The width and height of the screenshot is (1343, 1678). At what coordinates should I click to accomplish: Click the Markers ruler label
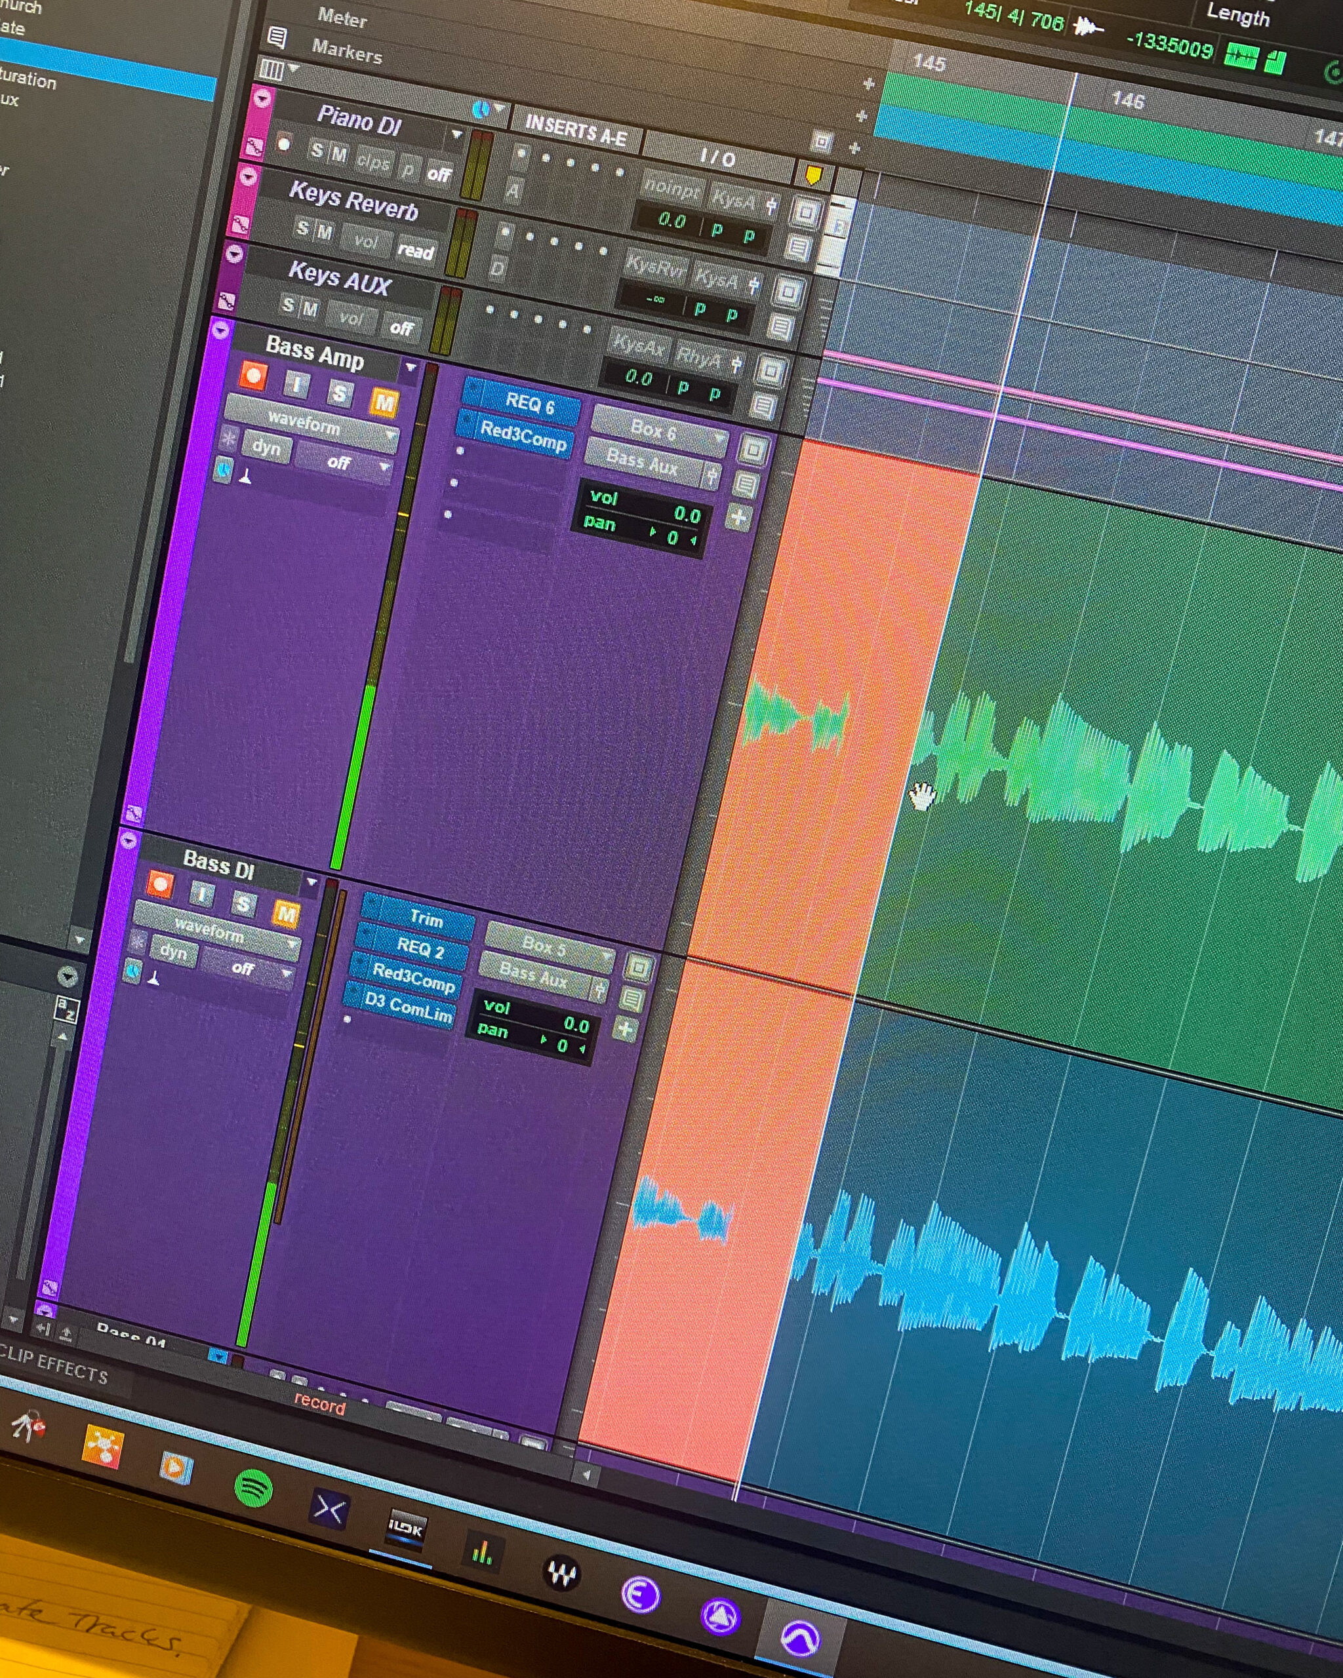click(346, 51)
